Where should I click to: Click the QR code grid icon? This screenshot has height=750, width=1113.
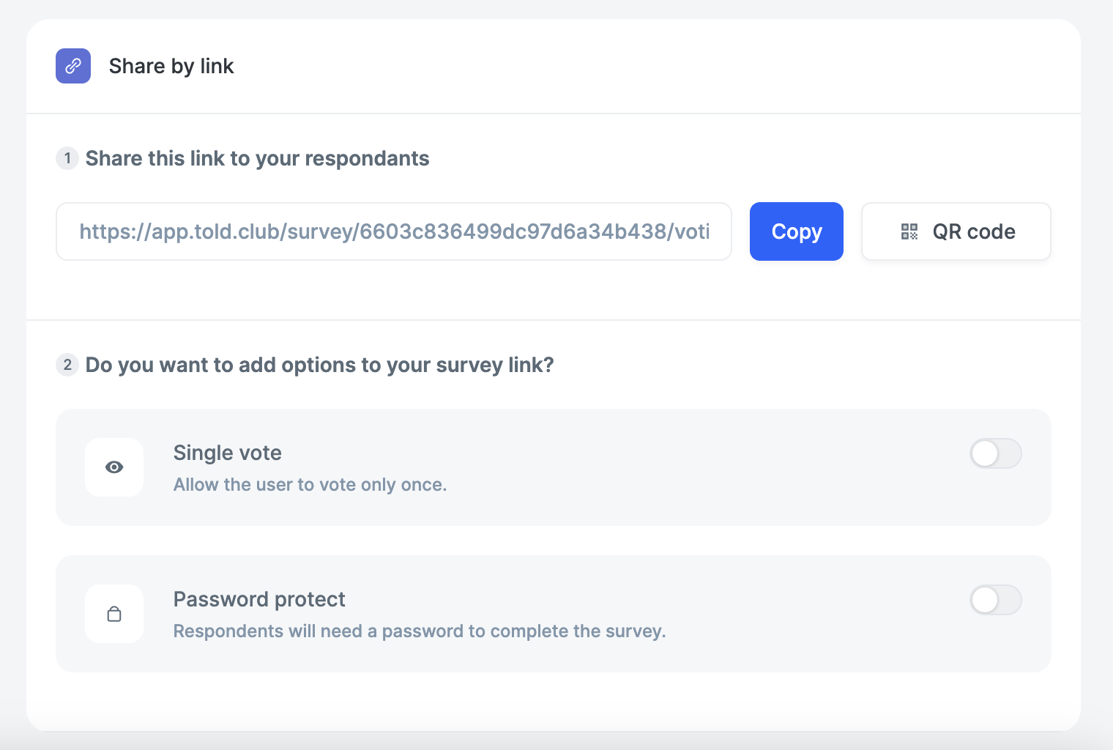pos(909,231)
